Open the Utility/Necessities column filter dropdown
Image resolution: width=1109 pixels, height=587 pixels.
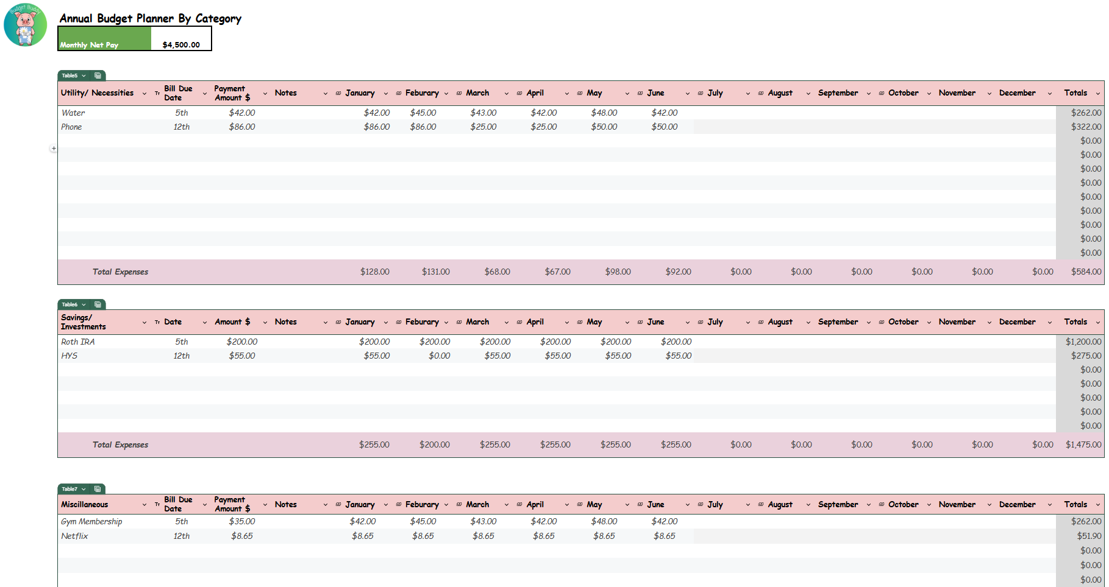coord(144,93)
